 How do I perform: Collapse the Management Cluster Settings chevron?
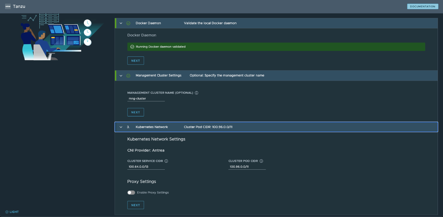coord(121,75)
